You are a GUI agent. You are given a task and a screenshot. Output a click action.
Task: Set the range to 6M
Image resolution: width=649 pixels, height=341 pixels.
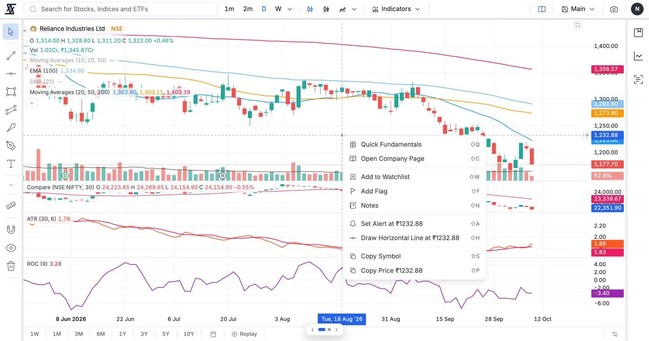(101, 334)
